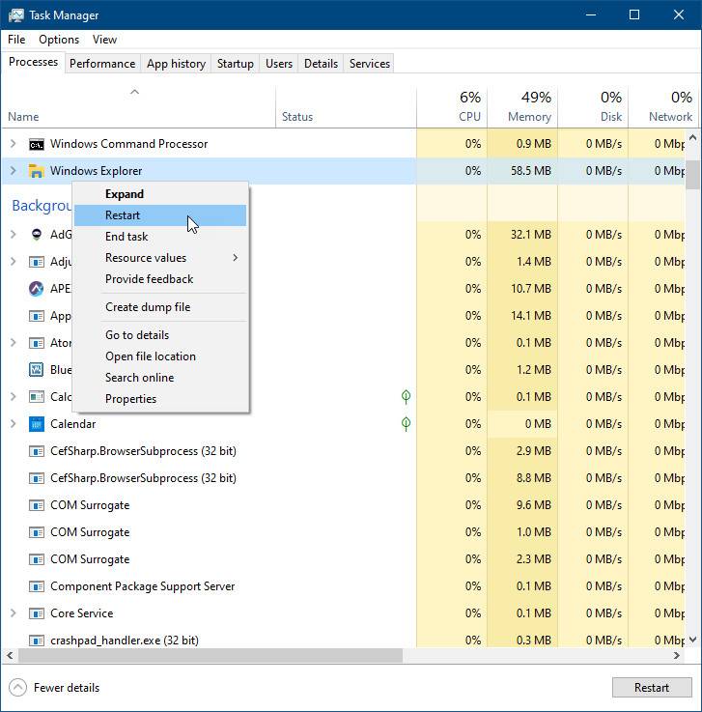Open the Resource values submenu arrow
The width and height of the screenshot is (702, 712).
pos(235,258)
